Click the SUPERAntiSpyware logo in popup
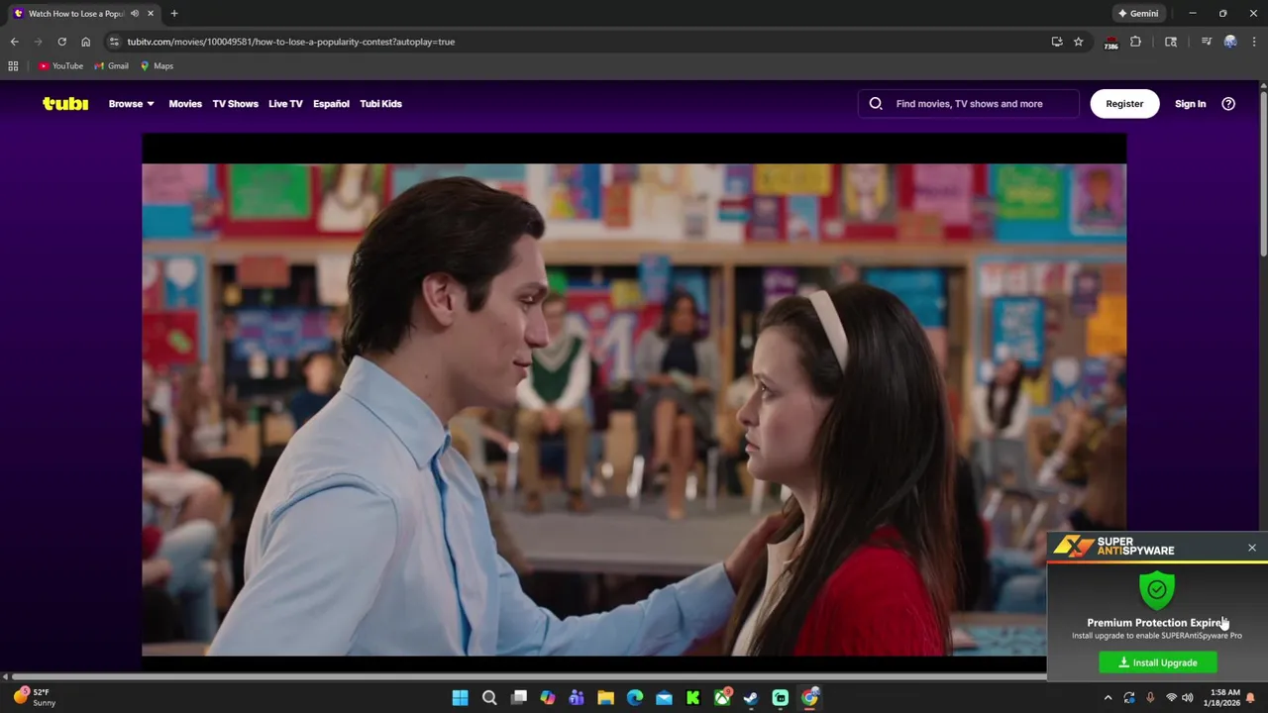 click(1114, 546)
